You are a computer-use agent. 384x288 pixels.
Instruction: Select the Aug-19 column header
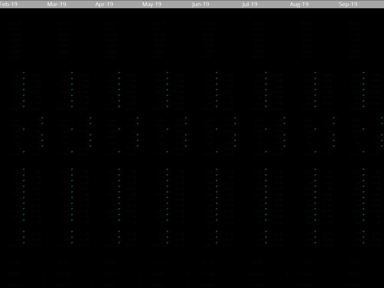point(299,4)
